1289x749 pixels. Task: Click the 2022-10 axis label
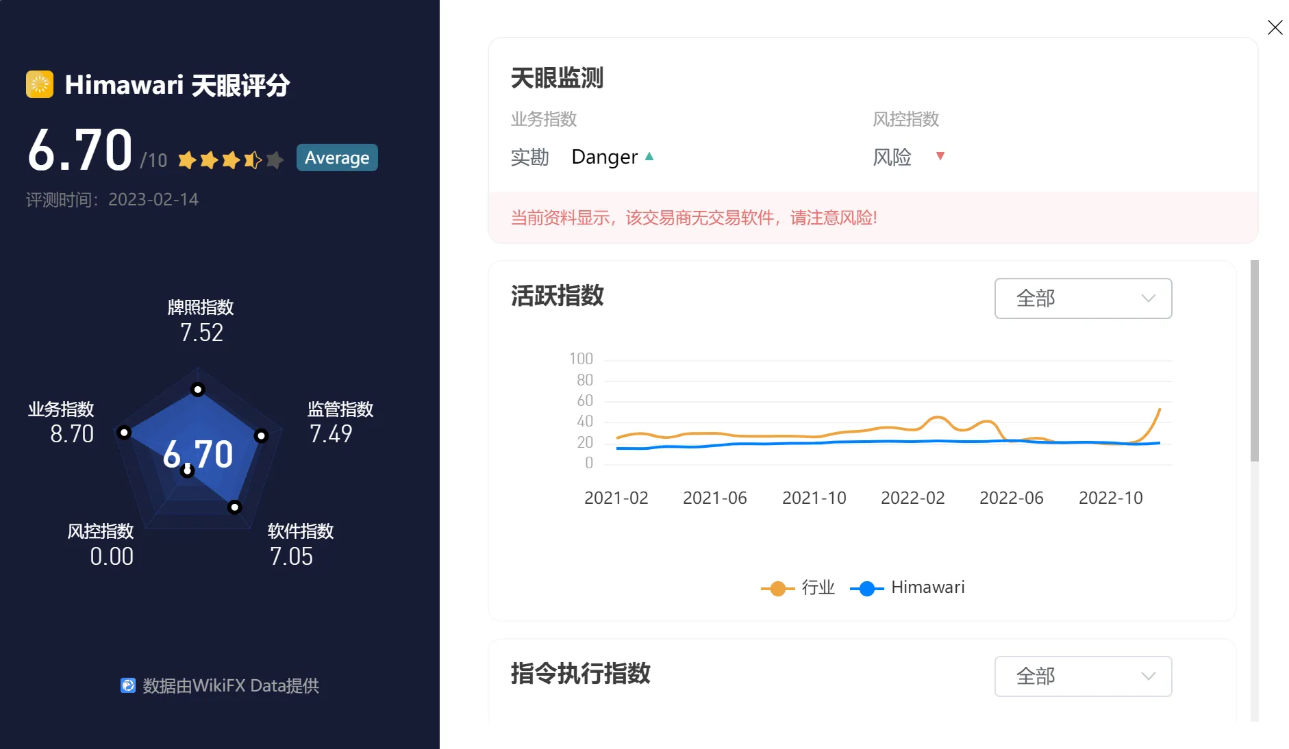[1111, 498]
